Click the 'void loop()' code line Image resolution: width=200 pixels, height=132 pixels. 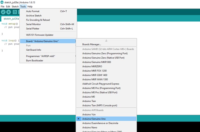11,41
